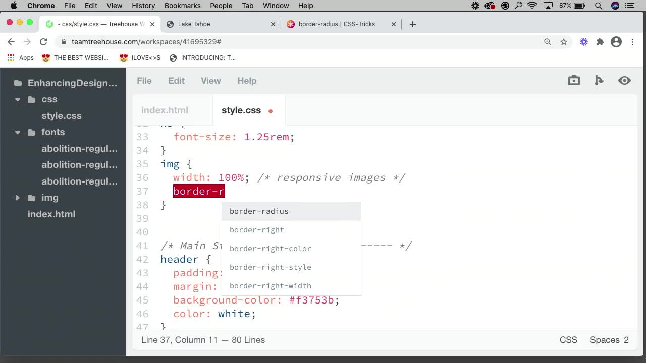The height and width of the screenshot is (363, 646).
Task: Click the Treehouse favicon on the style.css browser tab
Action: coord(48,24)
